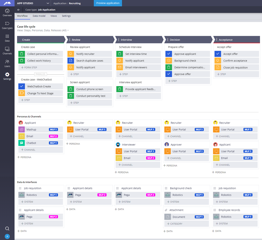The height and width of the screenshot is (240, 262).
Task: Select the Interview stage header
Action: (139, 40)
